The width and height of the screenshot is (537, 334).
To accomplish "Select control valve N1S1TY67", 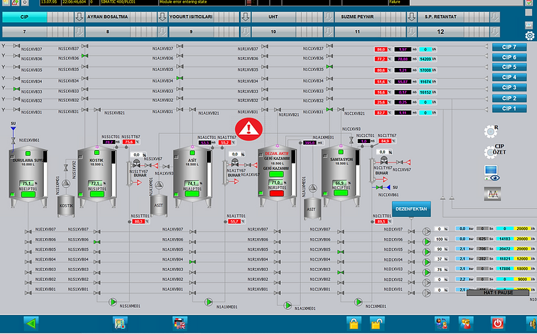I will tap(136, 163).
